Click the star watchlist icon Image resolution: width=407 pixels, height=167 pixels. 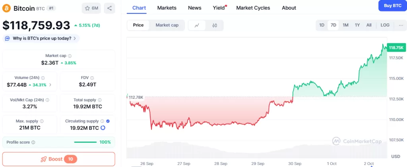(x=87, y=8)
